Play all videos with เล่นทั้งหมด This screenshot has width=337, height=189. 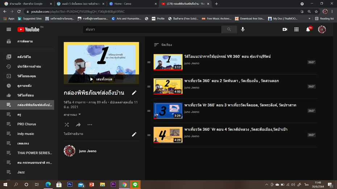pyautogui.click(x=101, y=79)
